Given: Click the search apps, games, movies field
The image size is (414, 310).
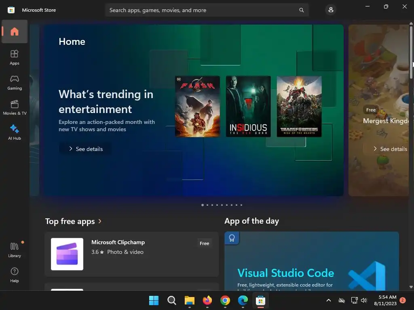Looking at the screenshot, I should (207, 10).
